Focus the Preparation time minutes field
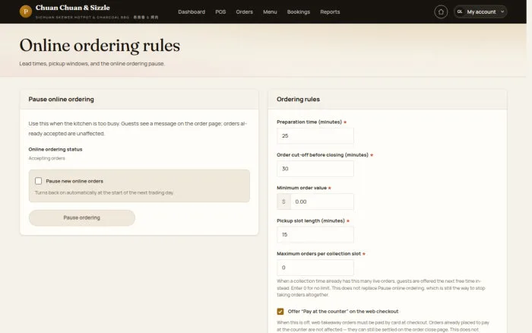 click(315, 136)
